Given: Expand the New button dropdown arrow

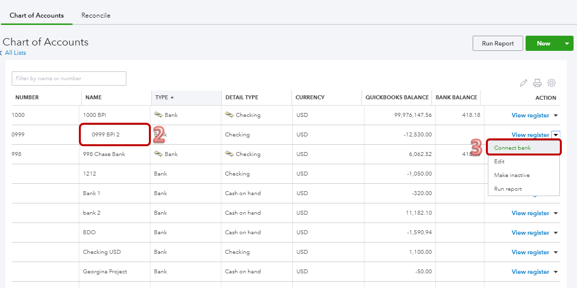Looking at the screenshot, I should [567, 44].
